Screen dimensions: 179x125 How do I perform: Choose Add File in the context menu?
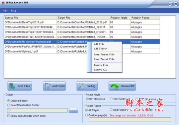click(x=99, y=44)
